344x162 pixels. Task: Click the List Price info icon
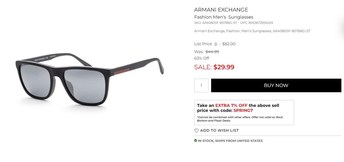pos(216,44)
